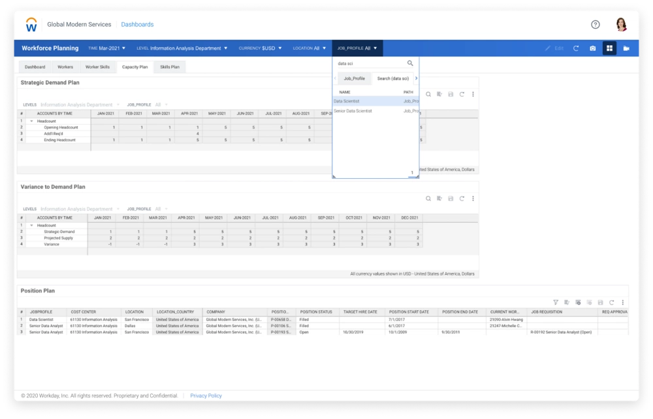Select Senior Data Scientist from search results
Image resolution: width=653 pixels, height=419 pixels.
pyautogui.click(x=353, y=111)
